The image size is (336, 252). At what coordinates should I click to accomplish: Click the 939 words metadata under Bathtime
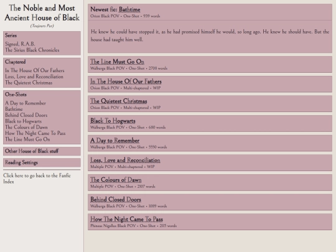click(151, 16)
